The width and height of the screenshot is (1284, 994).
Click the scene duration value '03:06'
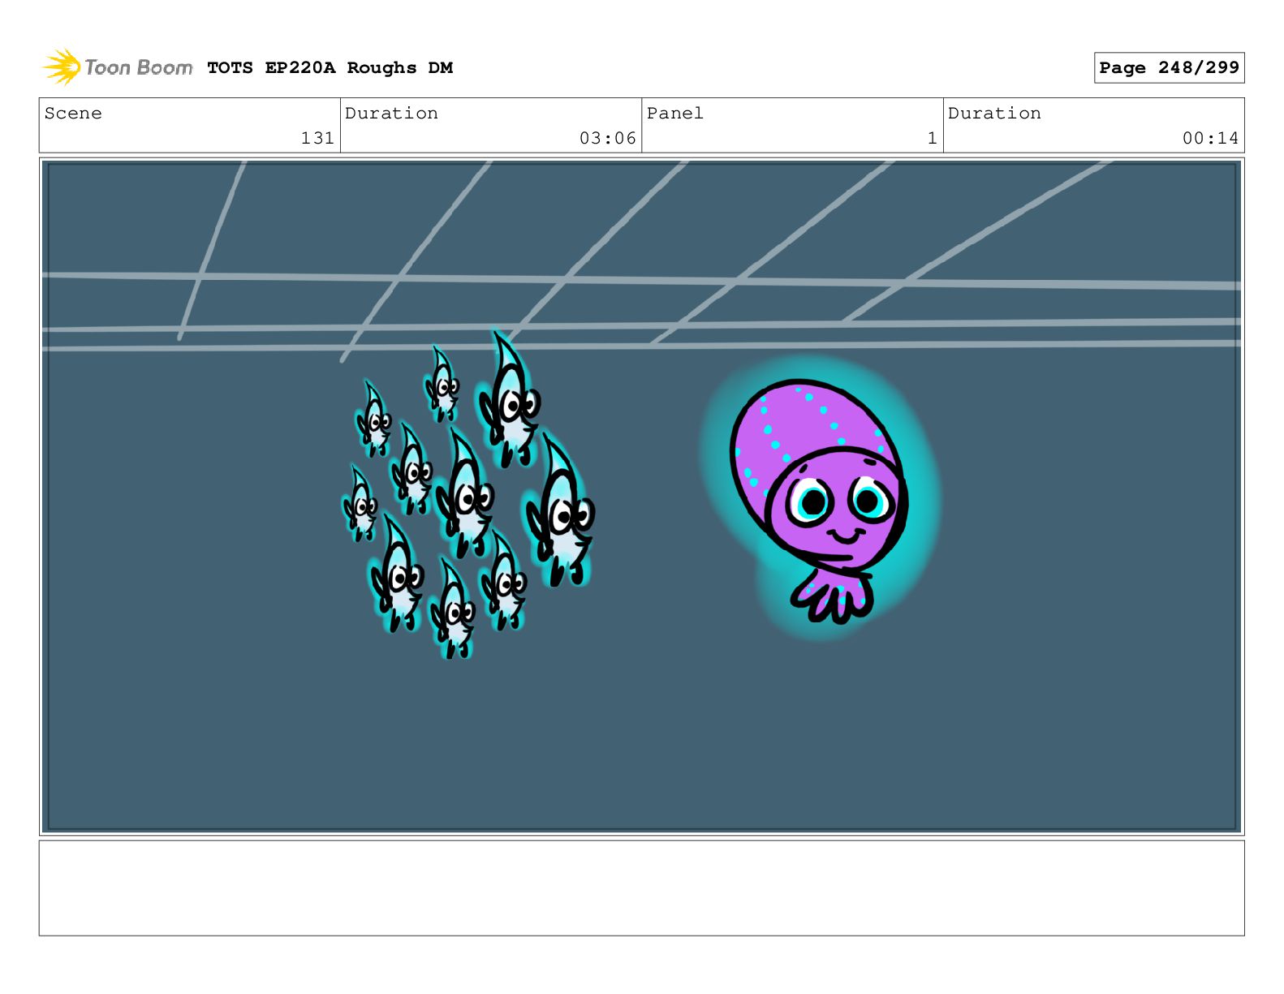(x=607, y=138)
